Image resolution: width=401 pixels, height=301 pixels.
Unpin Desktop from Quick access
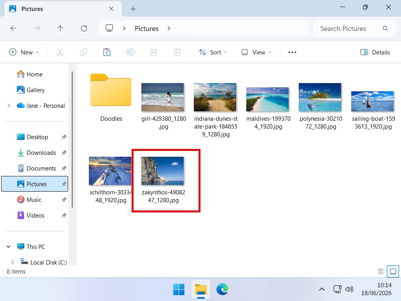pos(64,137)
